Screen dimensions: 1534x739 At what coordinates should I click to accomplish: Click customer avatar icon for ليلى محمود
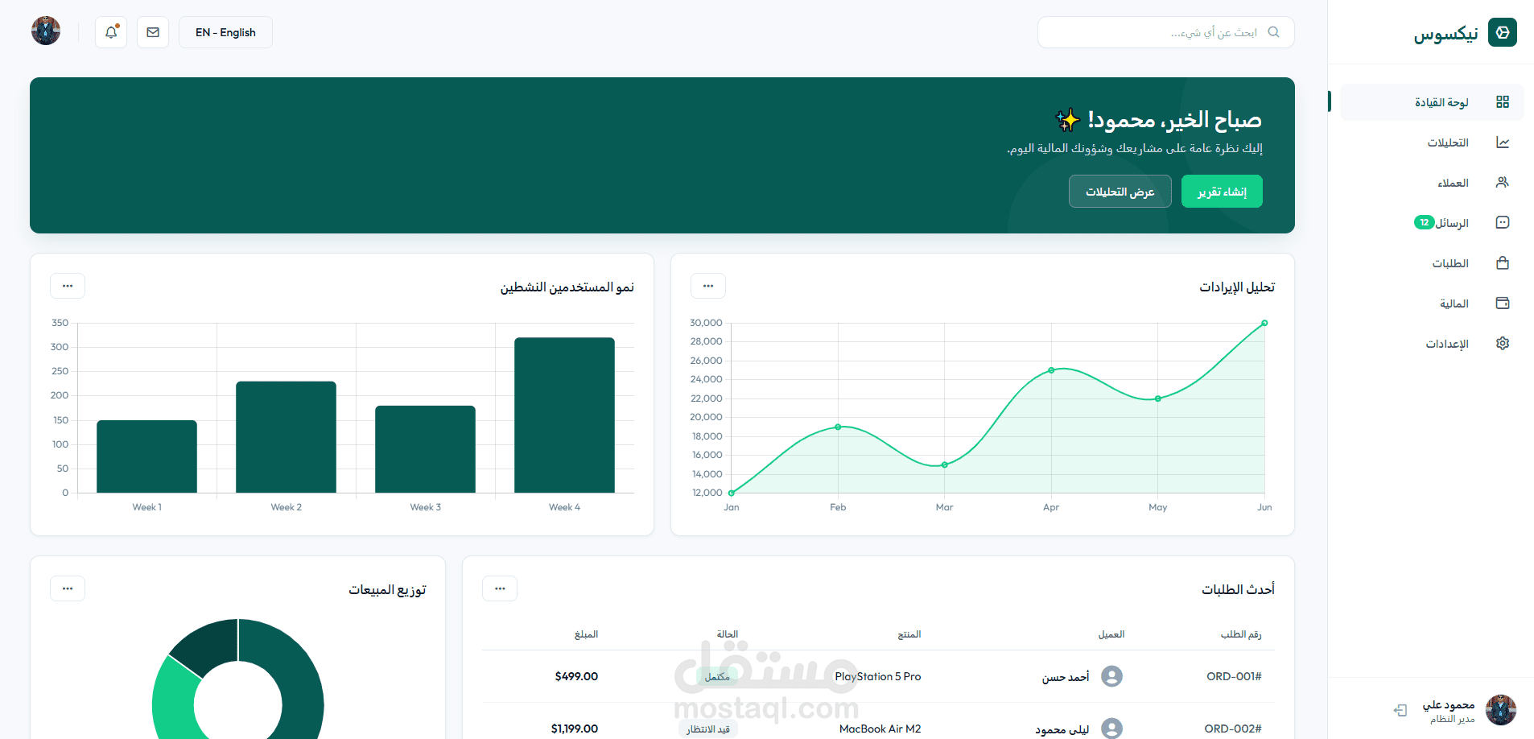coord(1111,729)
